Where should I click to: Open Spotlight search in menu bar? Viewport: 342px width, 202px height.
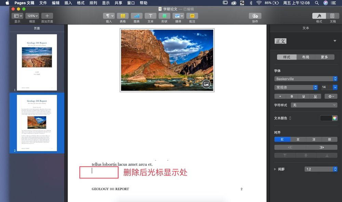(317, 3)
